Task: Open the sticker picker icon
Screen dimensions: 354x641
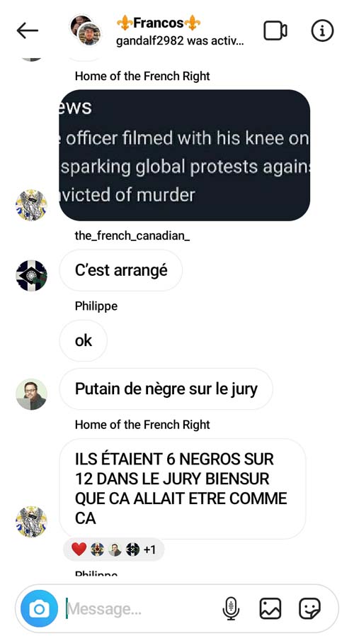Action: click(309, 608)
